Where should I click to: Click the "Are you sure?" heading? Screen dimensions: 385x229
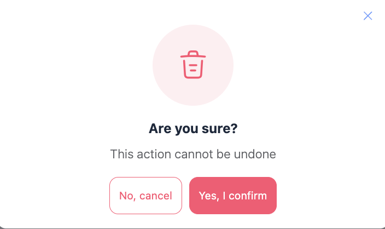click(x=193, y=129)
